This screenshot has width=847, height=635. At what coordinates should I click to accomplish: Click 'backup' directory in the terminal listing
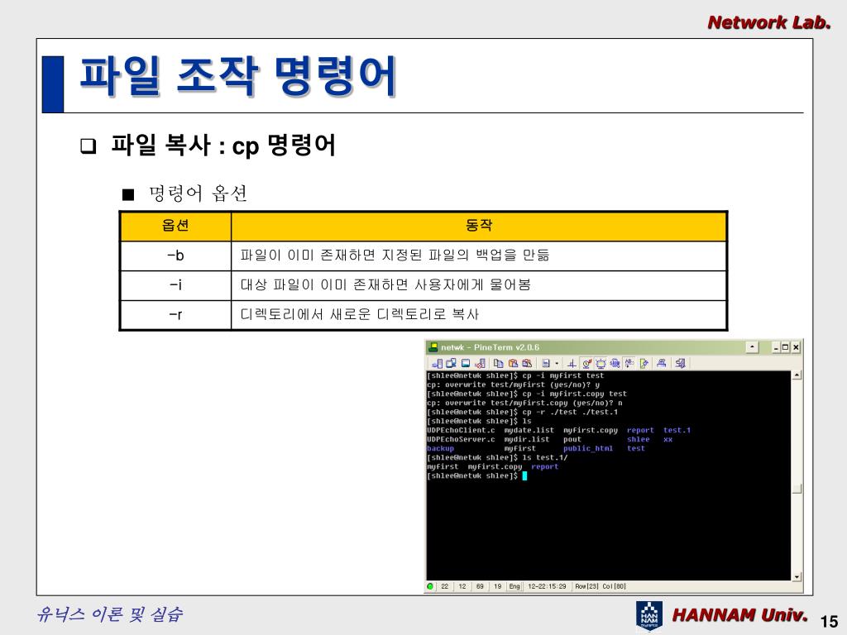coord(440,448)
